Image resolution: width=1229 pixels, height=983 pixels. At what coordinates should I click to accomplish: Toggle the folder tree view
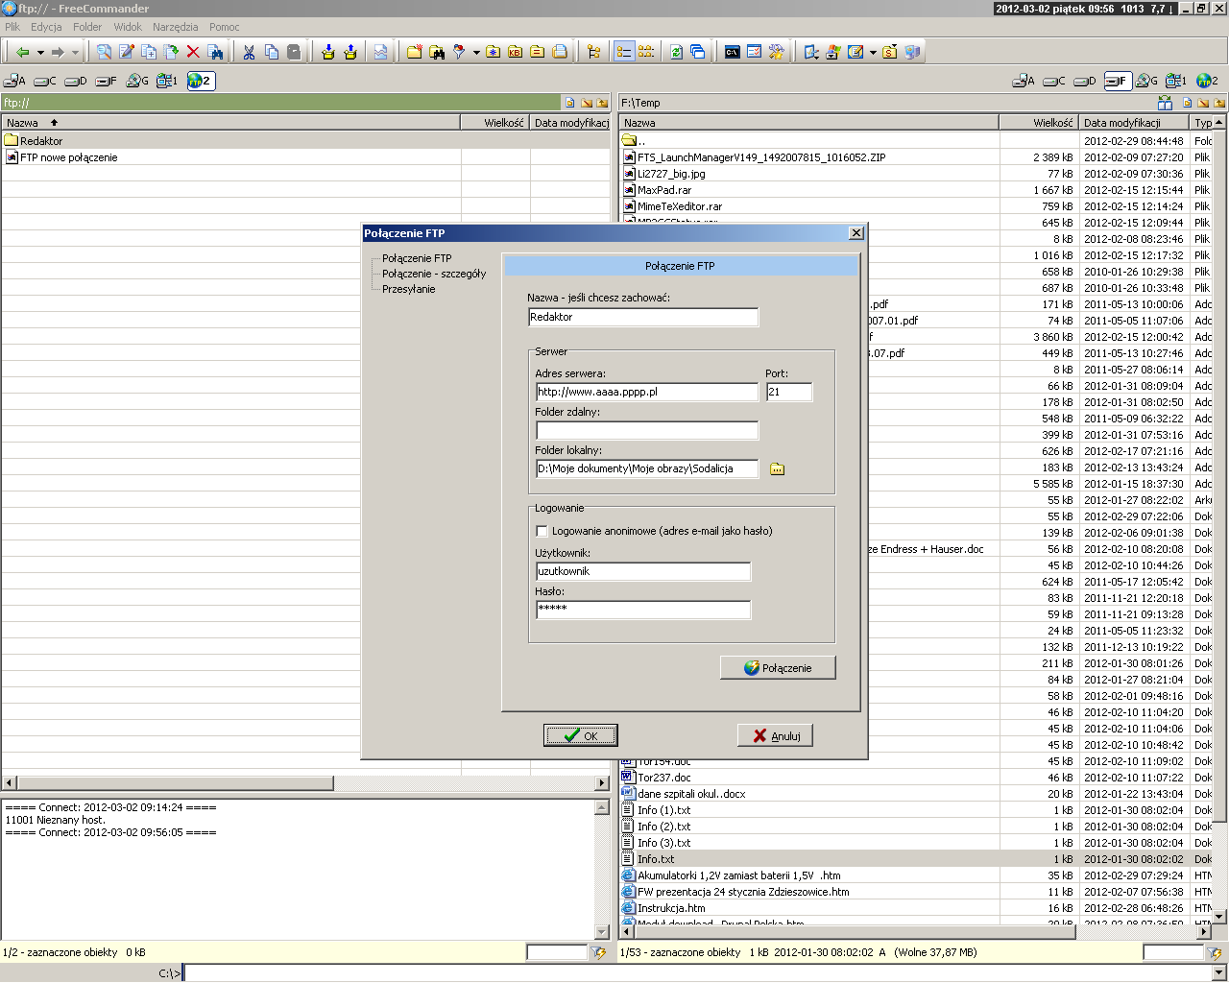point(593,52)
